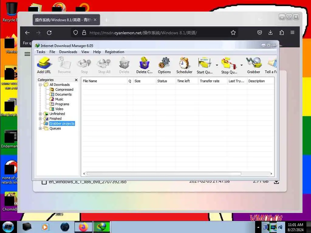Image resolution: width=311 pixels, height=233 pixels.
Task: Expand the Unfinished category node
Action: coord(40,114)
